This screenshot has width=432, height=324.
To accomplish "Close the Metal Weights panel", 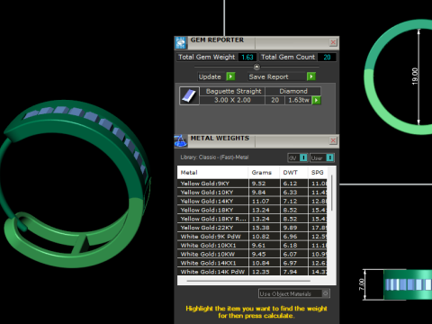I will tap(333, 140).
